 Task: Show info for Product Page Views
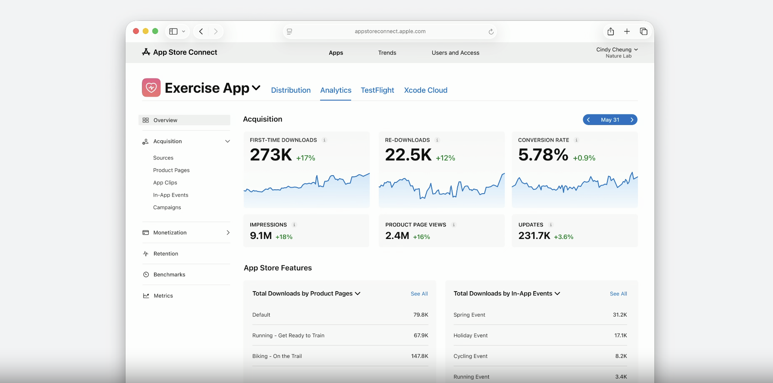[x=454, y=225]
